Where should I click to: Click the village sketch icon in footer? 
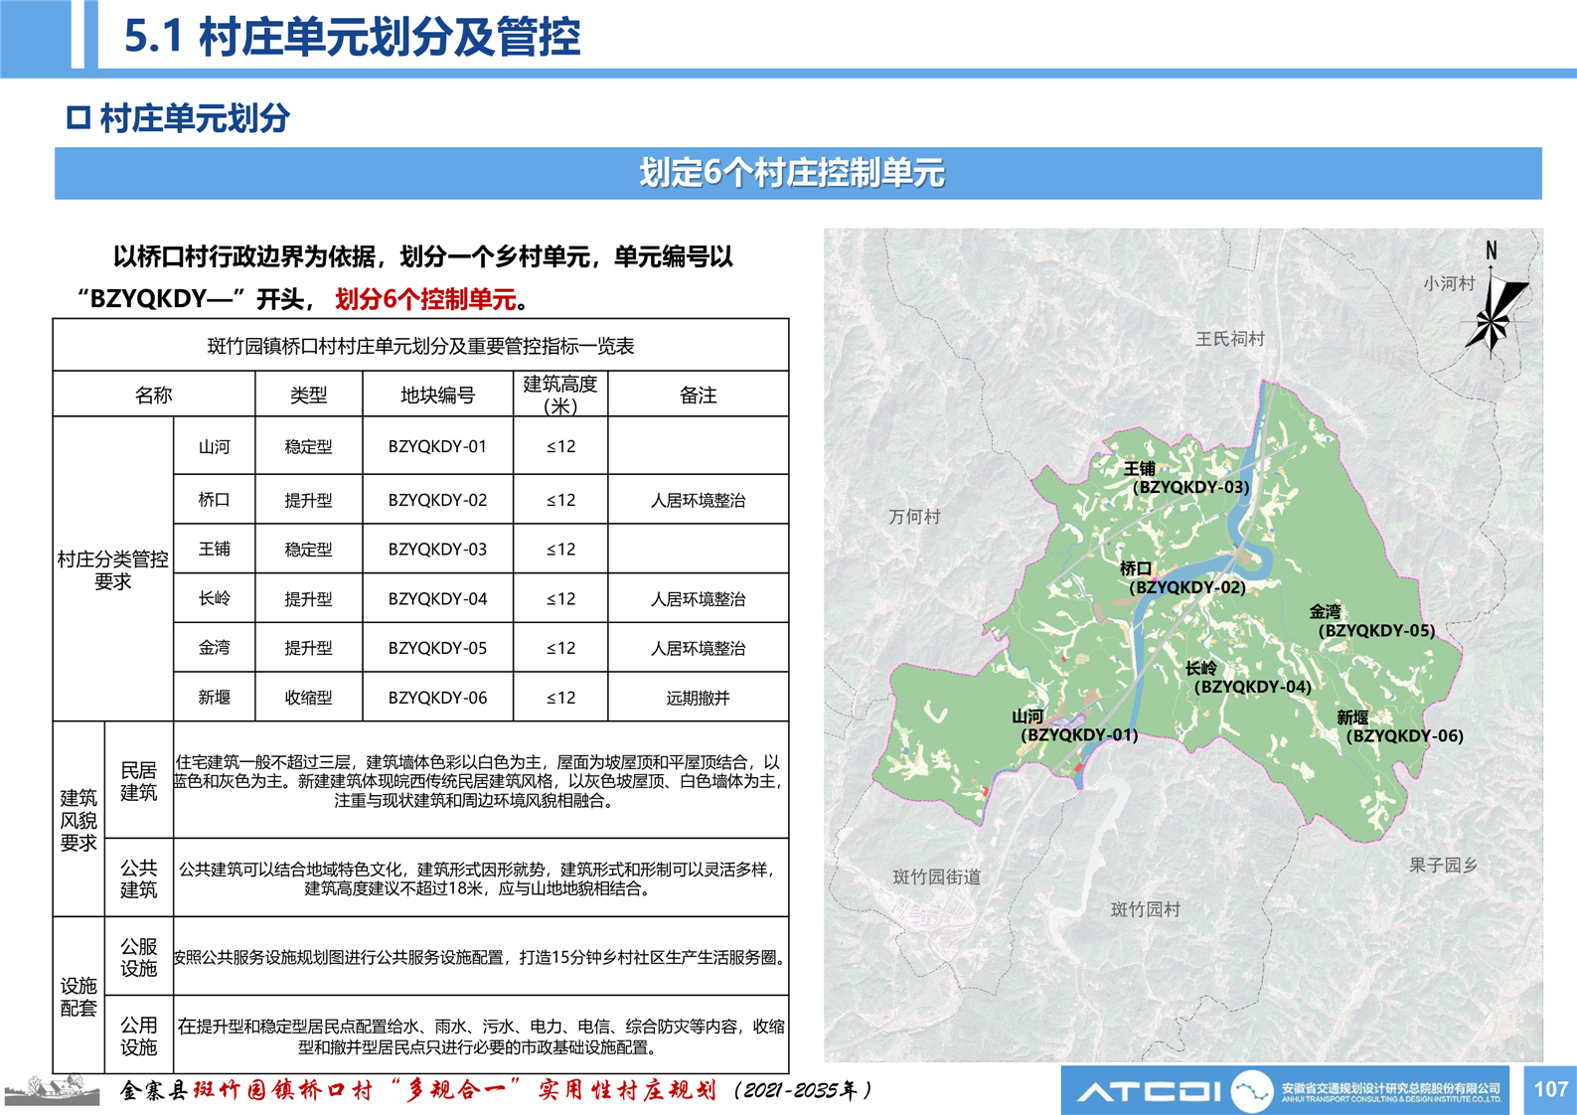click(x=52, y=1090)
